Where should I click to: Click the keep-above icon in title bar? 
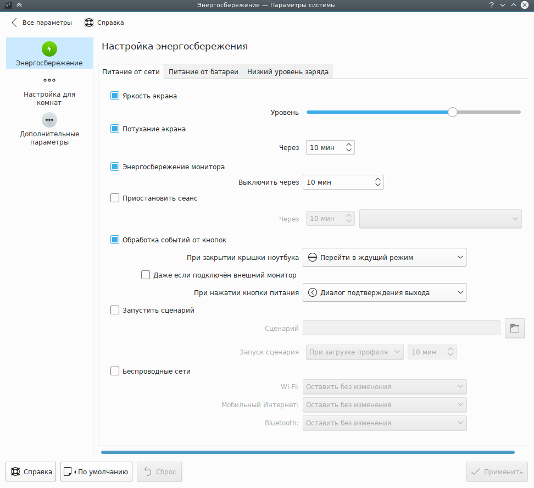[x=19, y=5]
